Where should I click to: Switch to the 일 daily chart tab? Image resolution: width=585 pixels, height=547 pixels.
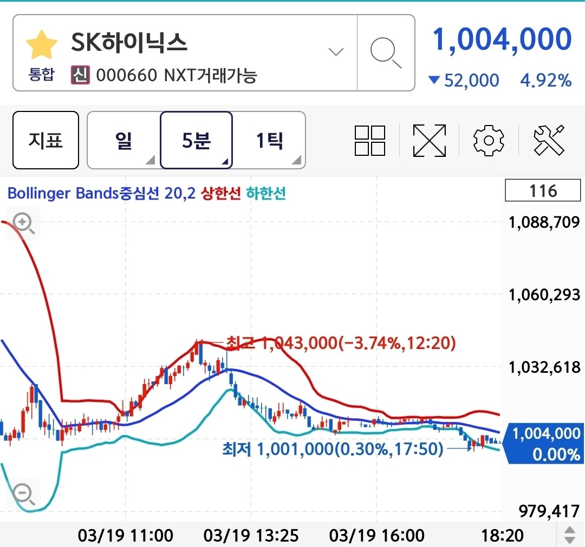click(x=123, y=140)
